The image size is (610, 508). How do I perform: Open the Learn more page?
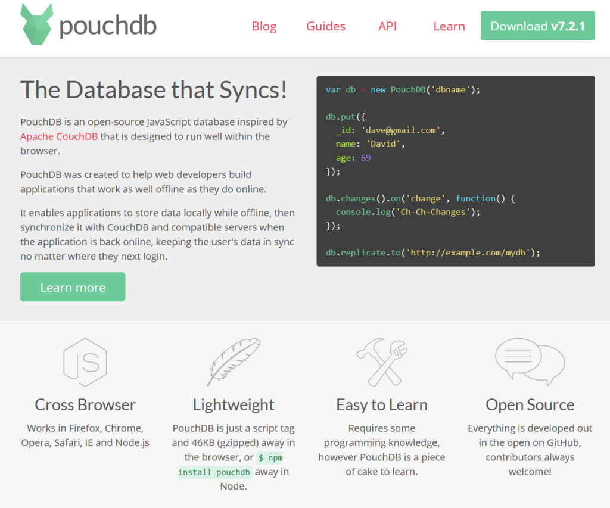pyautogui.click(x=72, y=286)
